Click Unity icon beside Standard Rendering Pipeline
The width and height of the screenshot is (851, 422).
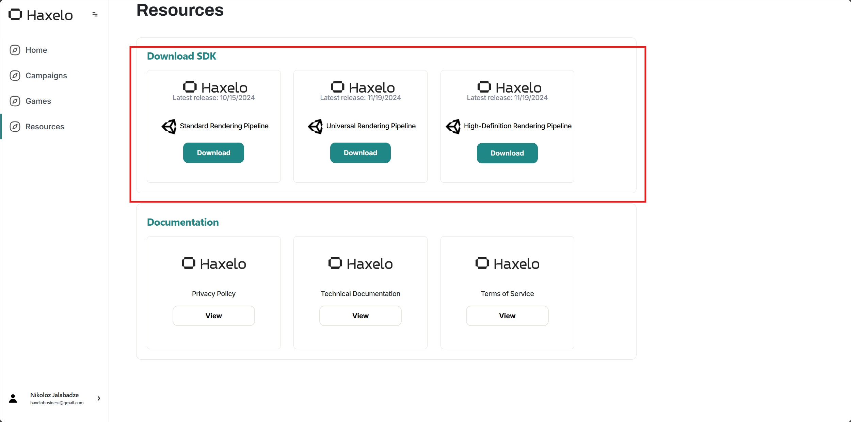pyautogui.click(x=169, y=127)
